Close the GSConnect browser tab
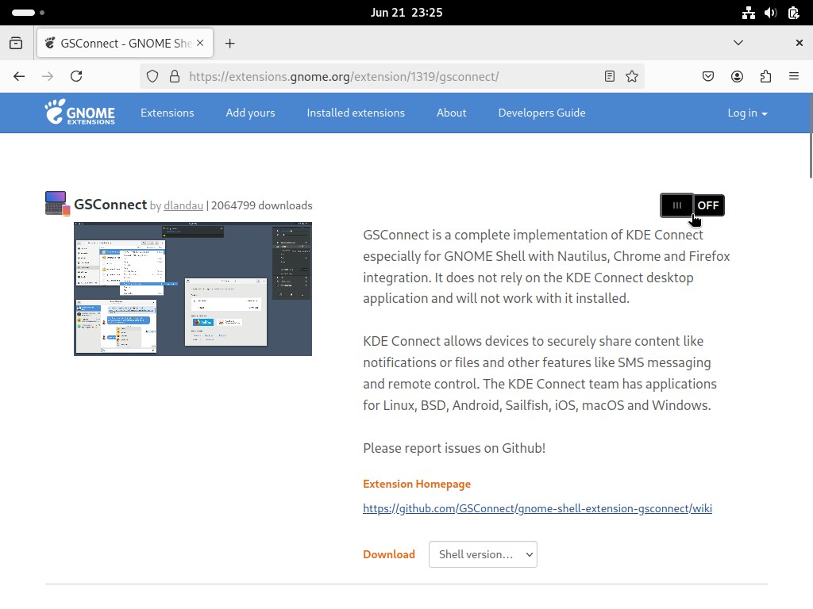The height and width of the screenshot is (609, 813). pos(200,43)
